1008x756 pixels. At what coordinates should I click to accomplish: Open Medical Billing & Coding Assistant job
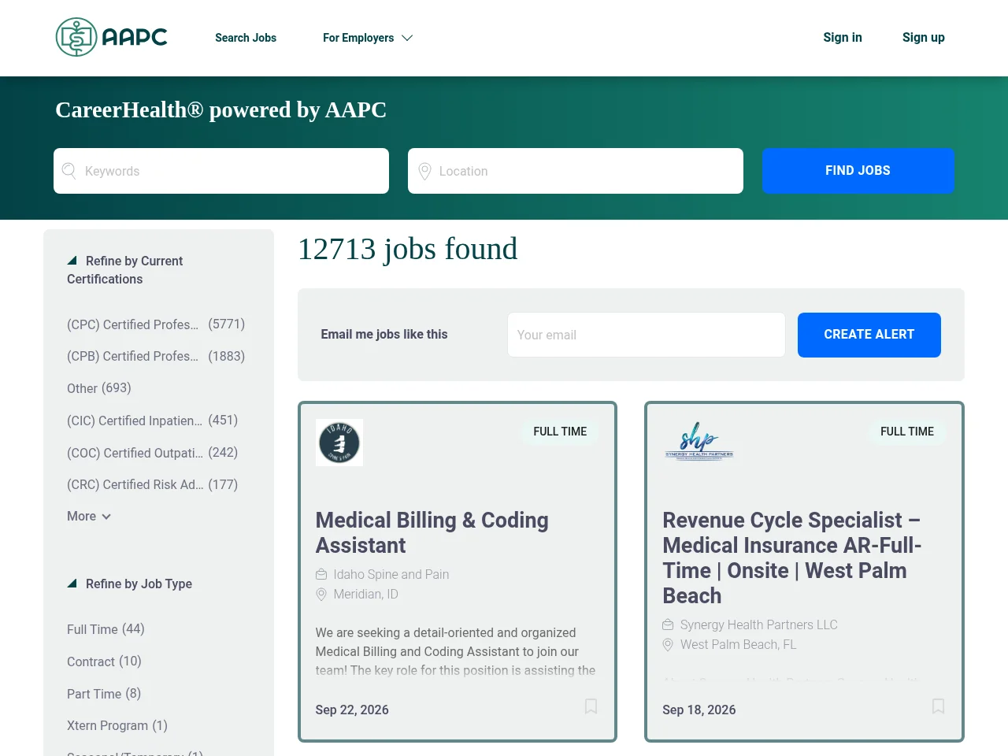[x=432, y=533]
